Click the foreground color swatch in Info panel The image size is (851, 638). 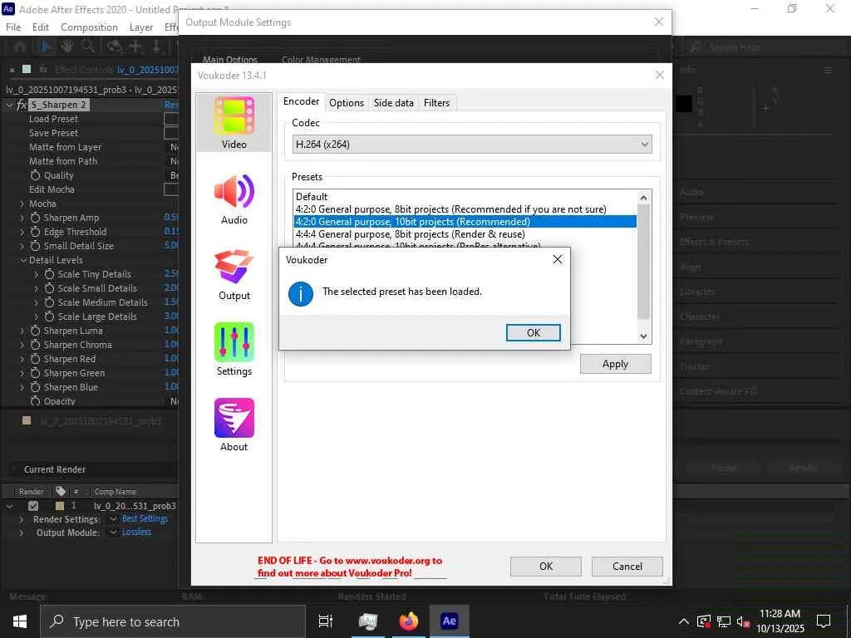click(684, 104)
